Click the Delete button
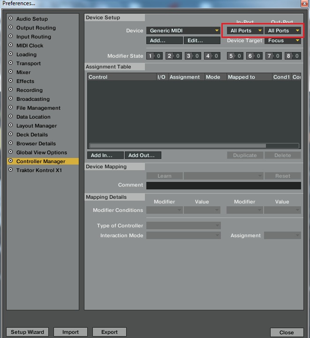Screen dimensions: 310x338 pyautogui.click(x=283, y=155)
